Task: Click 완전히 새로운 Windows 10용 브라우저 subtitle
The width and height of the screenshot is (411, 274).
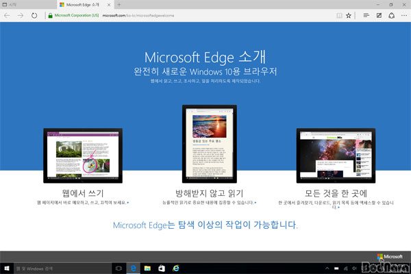Action: [206, 71]
